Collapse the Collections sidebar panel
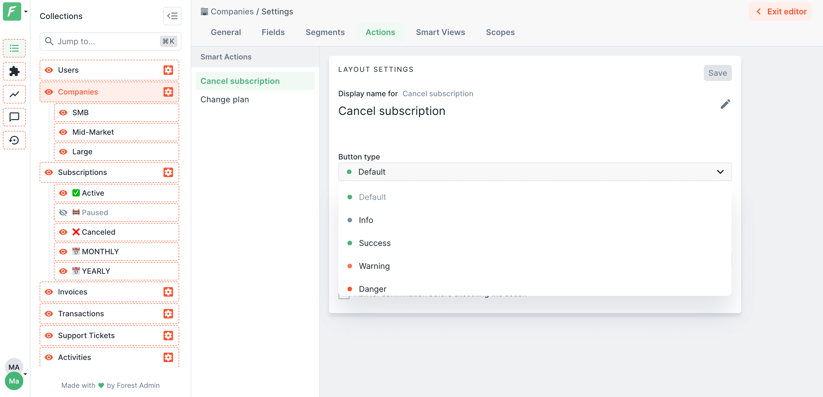Image resolution: width=823 pixels, height=397 pixels. tap(172, 16)
